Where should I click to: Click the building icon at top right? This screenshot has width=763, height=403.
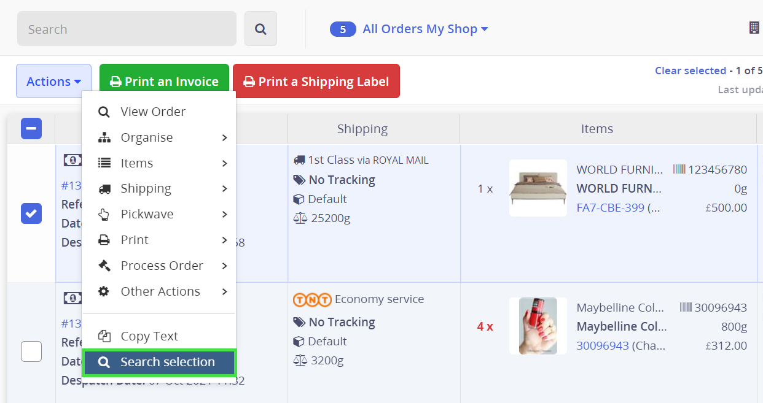click(754, 28)
